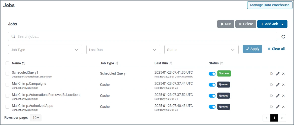Disable MailChimp.AutomationsRemovedSubscribers job toggle

pos(212,96)
